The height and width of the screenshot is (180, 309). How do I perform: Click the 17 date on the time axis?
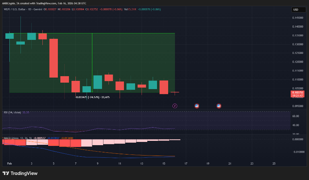pos(186,163)
